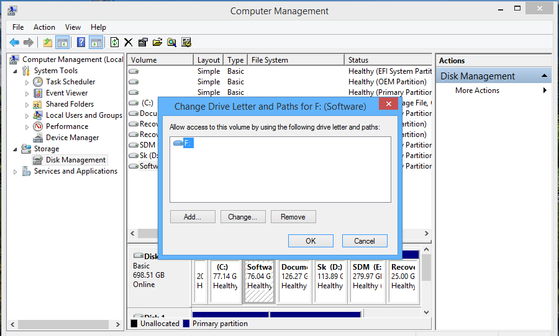The image size is (559, 336).
Task: Click the Storage tree node icon
Action: coord(26,149)
